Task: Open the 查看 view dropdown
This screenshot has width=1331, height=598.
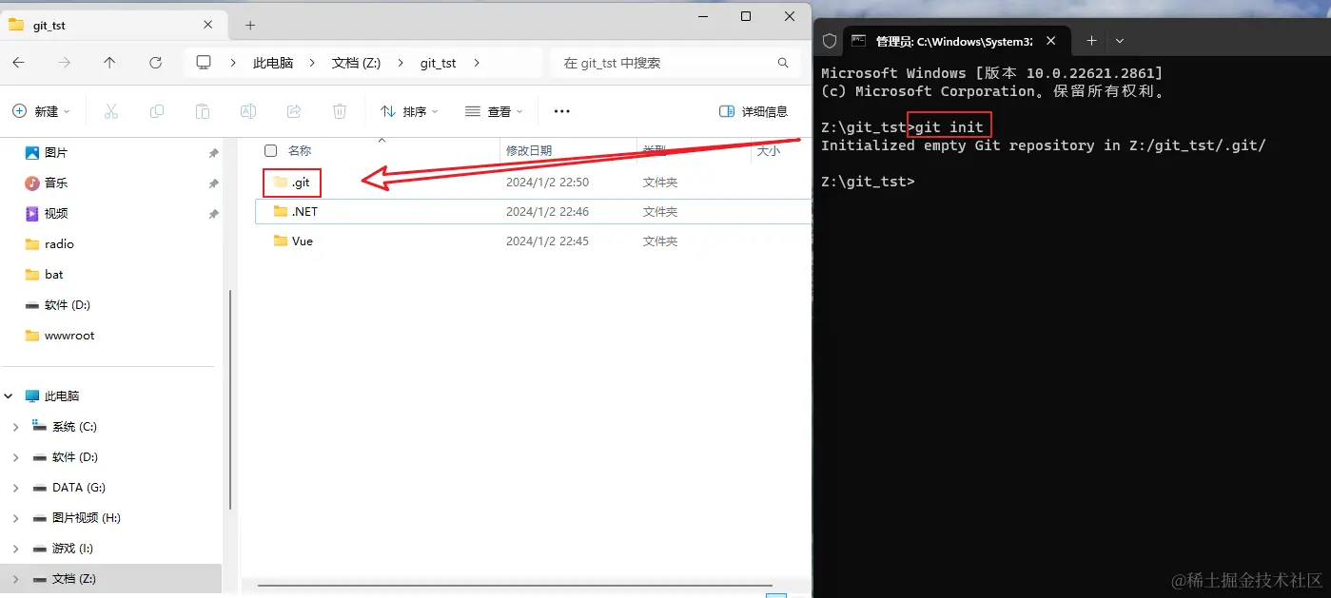Action: [x=494, y=111]
